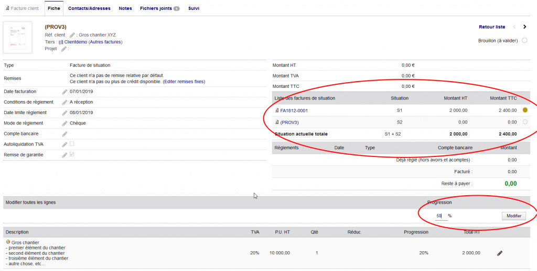Image resolution: width=537 pixels, height=271 pixels.
Task: Open the Contacts/Adresses tab
Action: (89, 9)
